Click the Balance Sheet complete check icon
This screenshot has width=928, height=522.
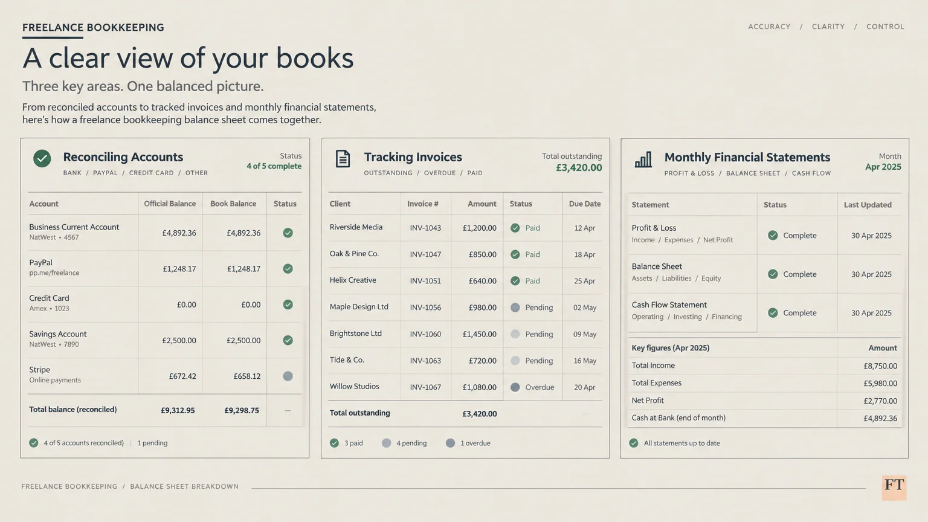click(773, 274)
